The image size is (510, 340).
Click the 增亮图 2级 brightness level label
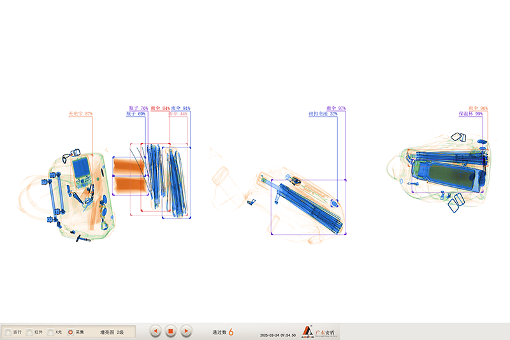pyautogui.click(x=116, y=332)
